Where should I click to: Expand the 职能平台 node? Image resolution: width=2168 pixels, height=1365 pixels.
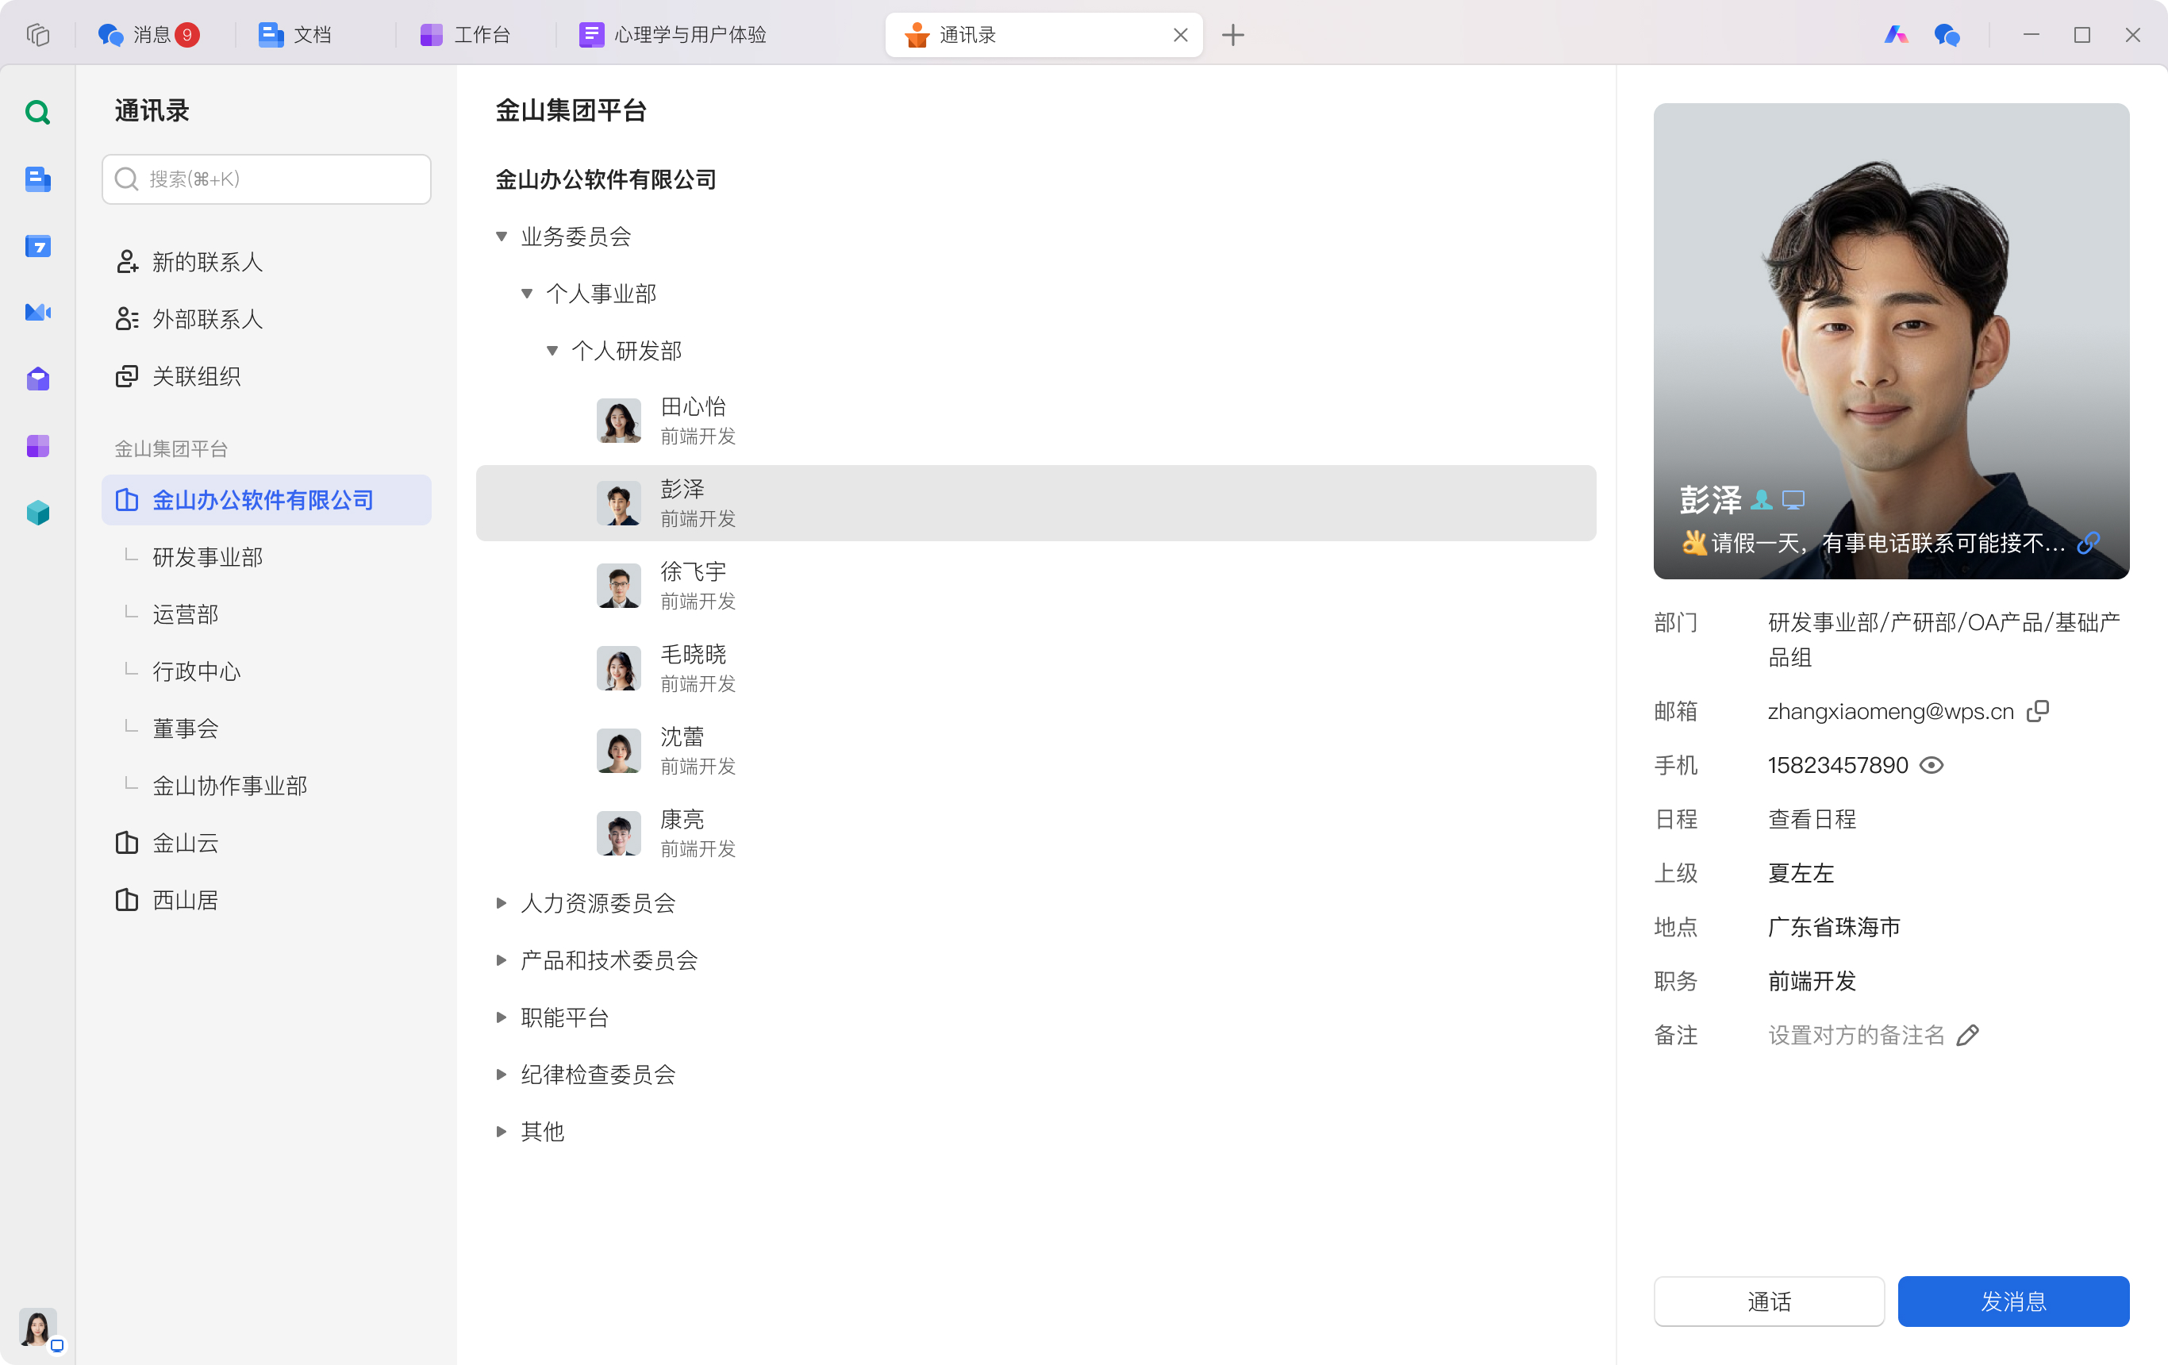(502, 1017)
